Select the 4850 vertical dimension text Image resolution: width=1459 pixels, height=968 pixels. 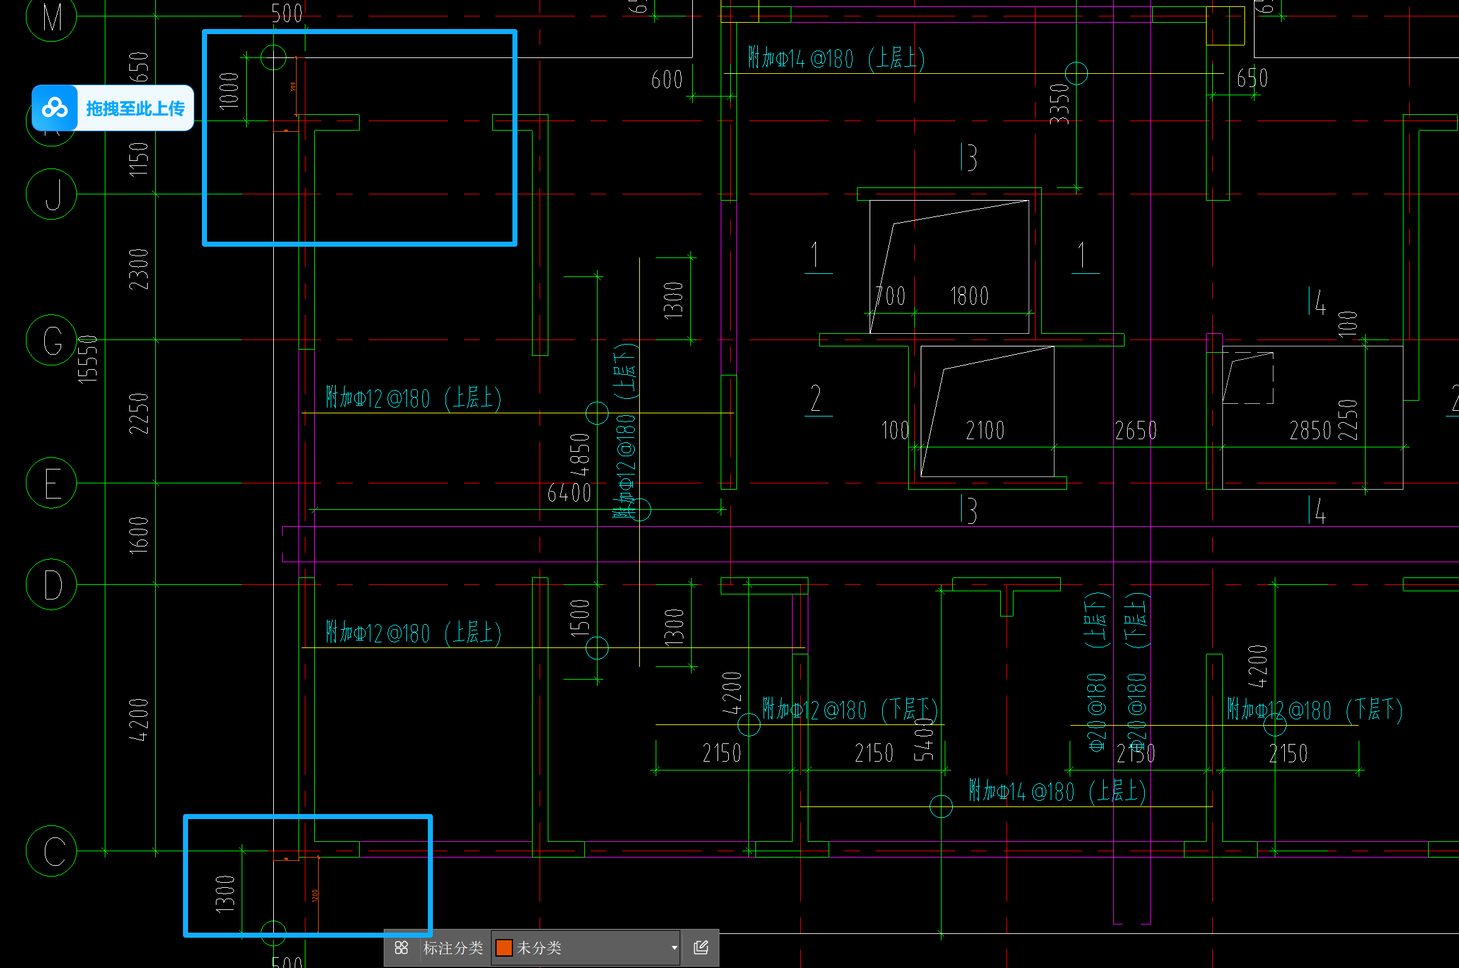(579, 454)
